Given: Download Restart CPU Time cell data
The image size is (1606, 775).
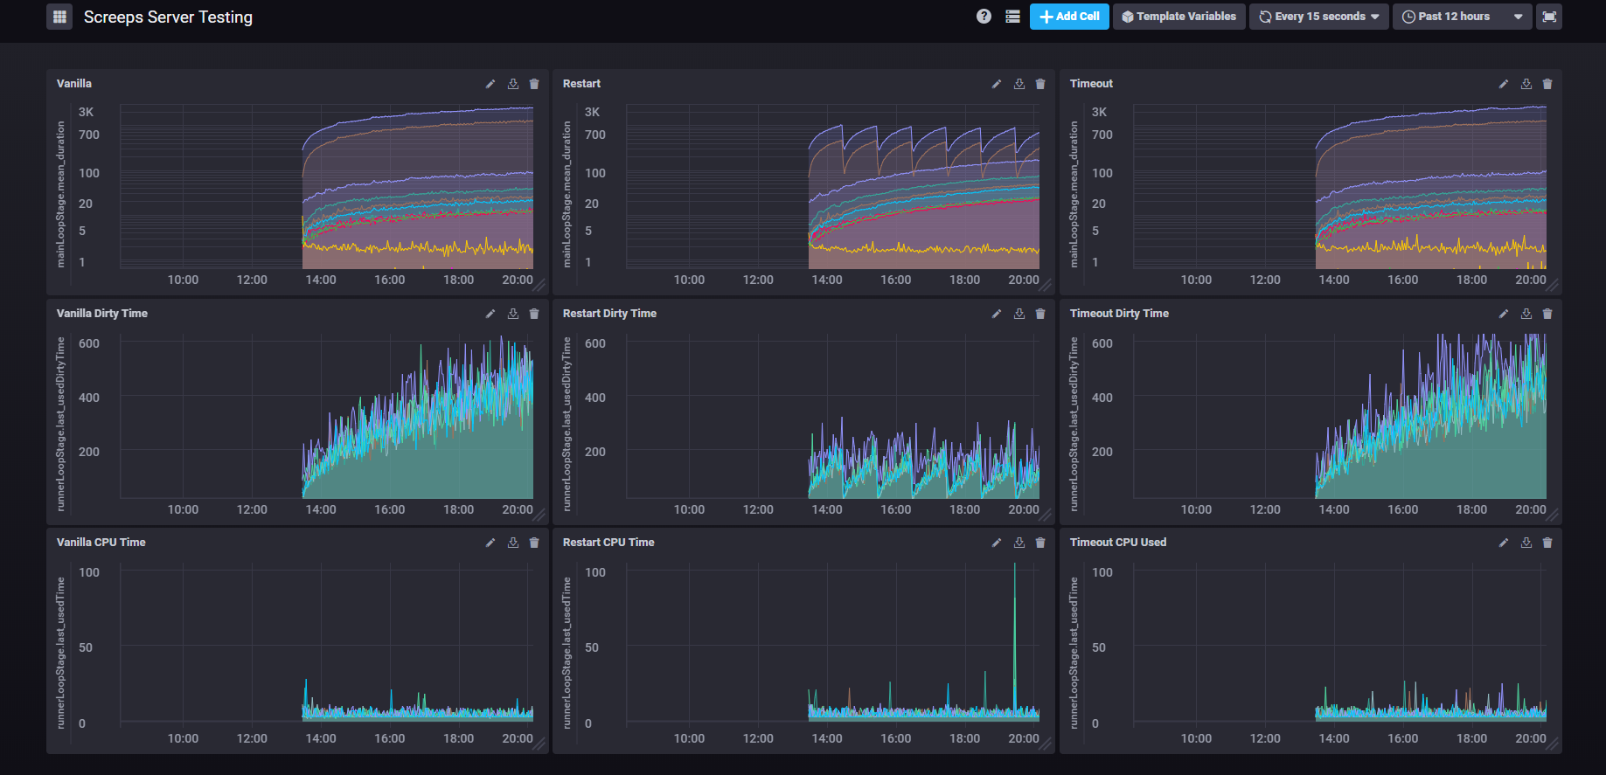Looking at the screenshot, I should pos(1019,543).
